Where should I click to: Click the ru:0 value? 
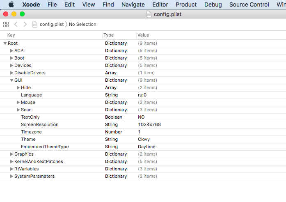pyautogui.click(x=142, y=95)
